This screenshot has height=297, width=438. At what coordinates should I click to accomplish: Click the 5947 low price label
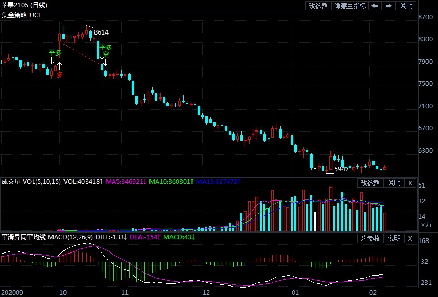pyautogui.click(x=341, y=169)
